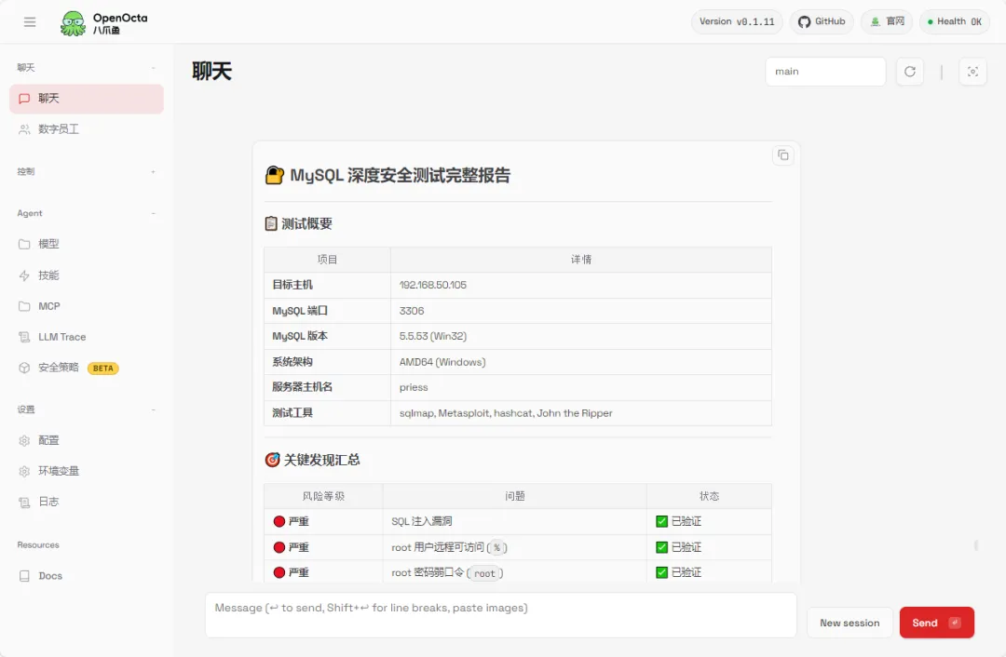Click the folder icon beside MCP
This screenshot has height=657, width=1006.
coord(24,306)
